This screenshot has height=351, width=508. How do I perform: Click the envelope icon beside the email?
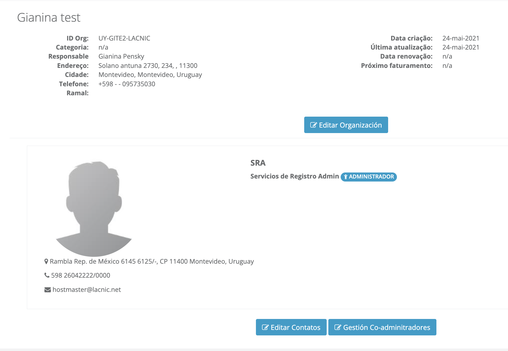click(47, 290)
